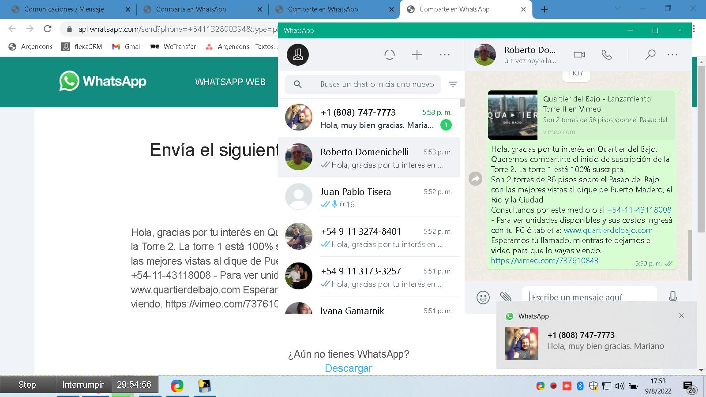Open the WeTransfer bookmark

(173, 46)
